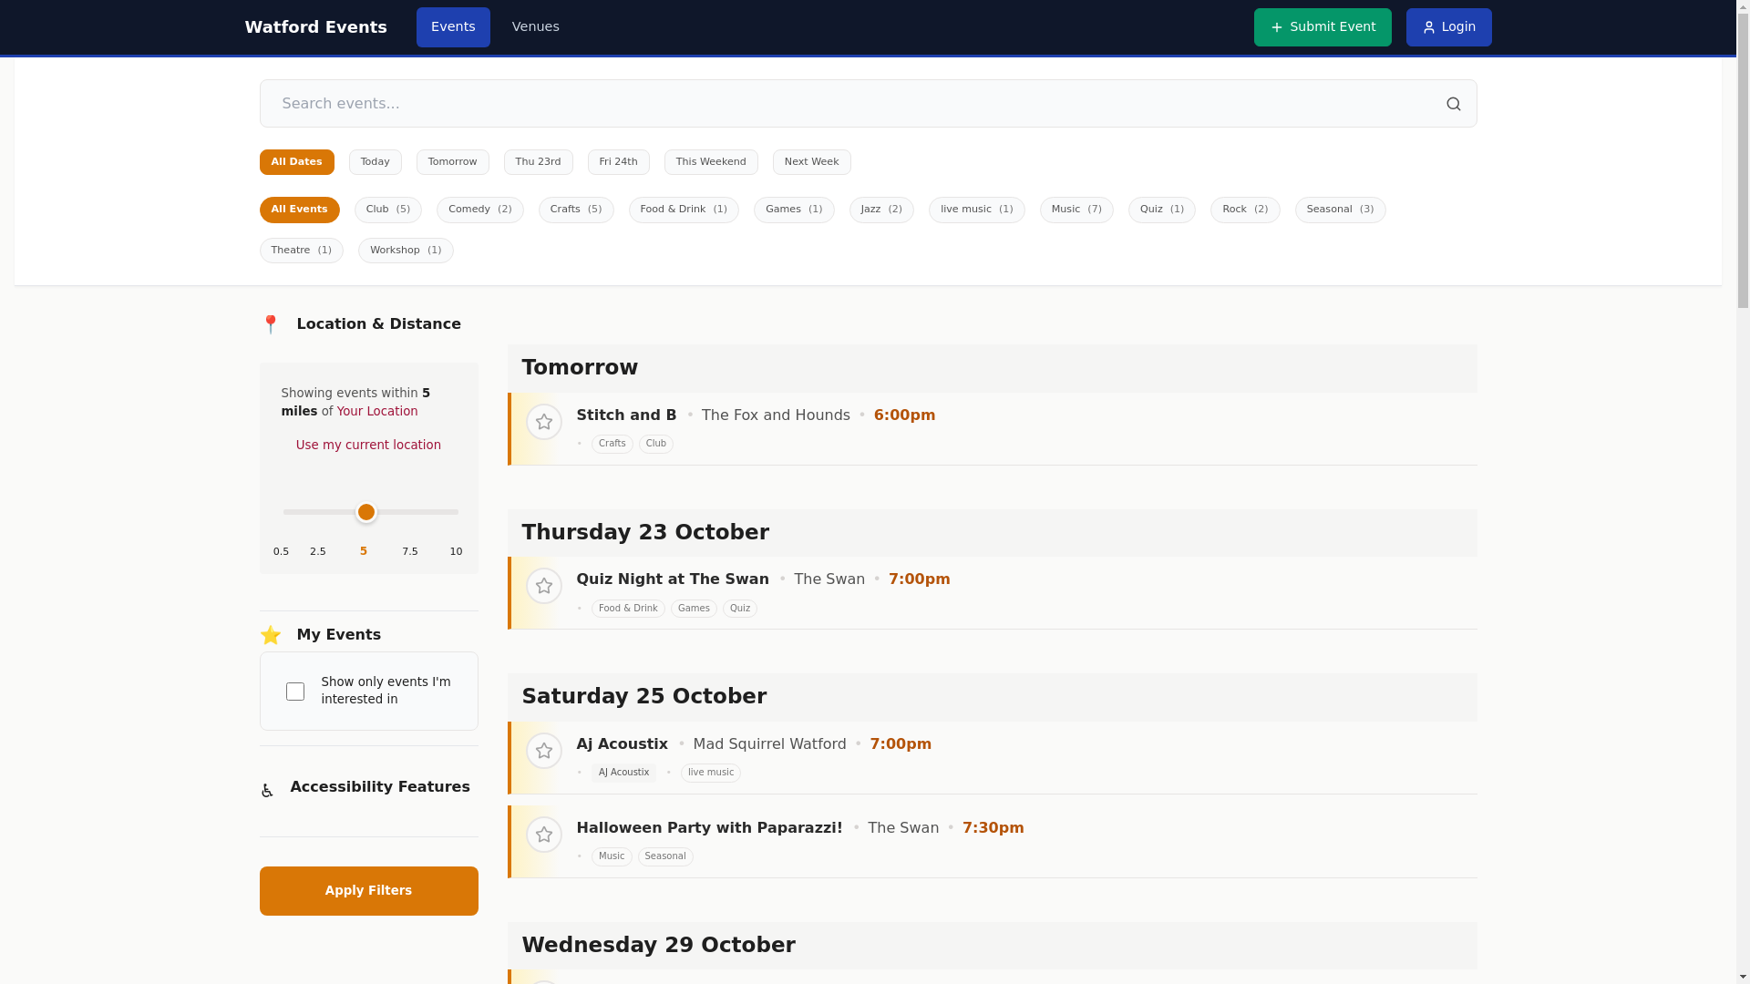The height and width of the screenshot is (984, 1750).
Task: Open the Events tab
Action: 452,27
